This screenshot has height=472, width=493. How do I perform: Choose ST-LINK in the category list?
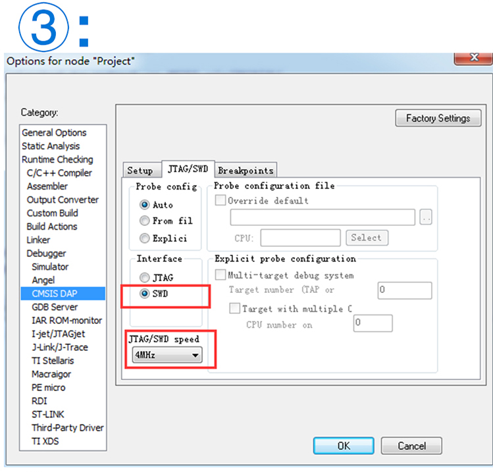(x=48, y=414)
